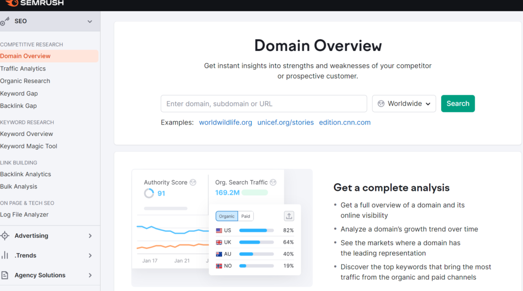Open Keyword Gap
523x291 pixels.
19,93
